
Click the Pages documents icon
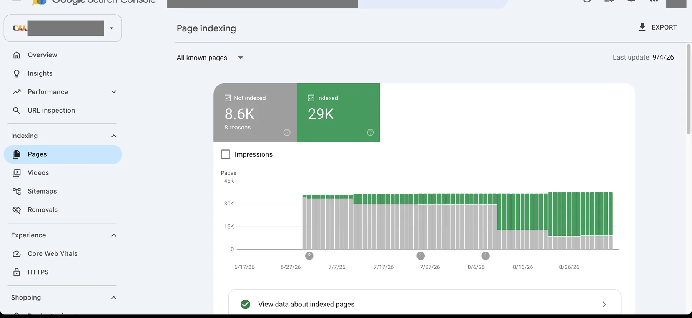tap(17, 154)
